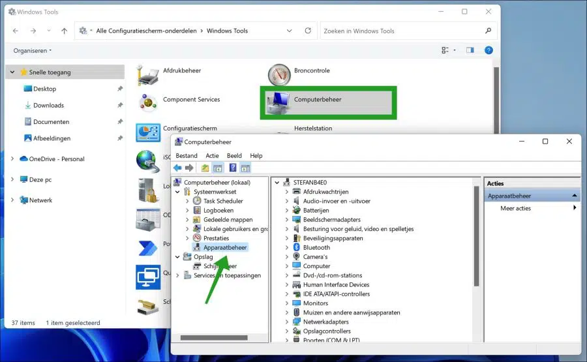Open Desktop in Snelle toegang
Screen dimensions: 587x362
(x=44, y=89)
